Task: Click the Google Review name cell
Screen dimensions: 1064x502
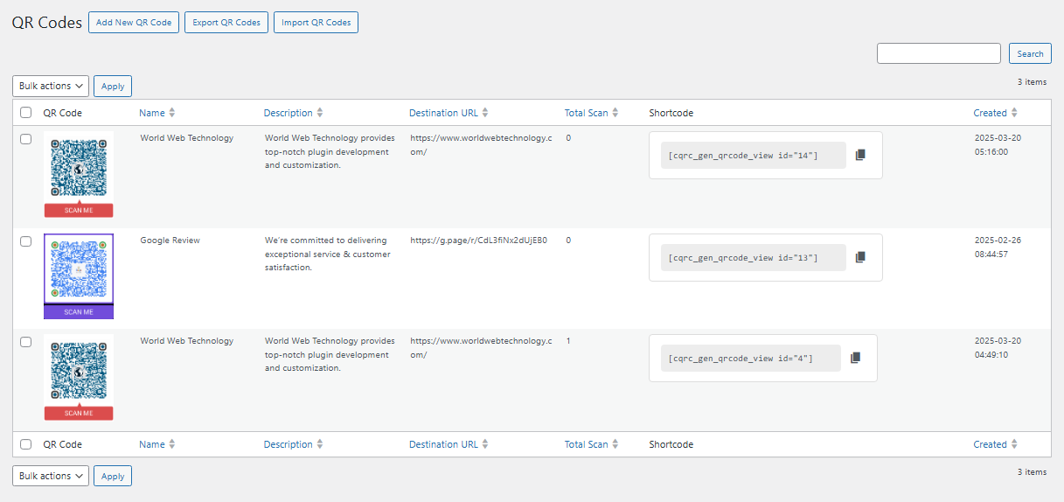Action: pyautogui.click(x=170, y=240)
